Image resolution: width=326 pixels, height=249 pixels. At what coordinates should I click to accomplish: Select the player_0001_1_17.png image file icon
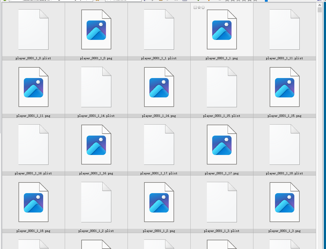click(x=222, y=145)
